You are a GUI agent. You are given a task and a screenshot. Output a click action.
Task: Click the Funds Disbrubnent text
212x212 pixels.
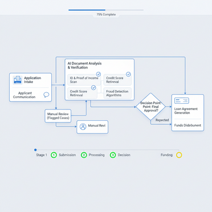tap(187, 125)
